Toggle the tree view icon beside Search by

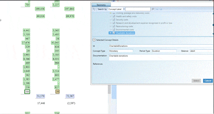tap(94, 9)
